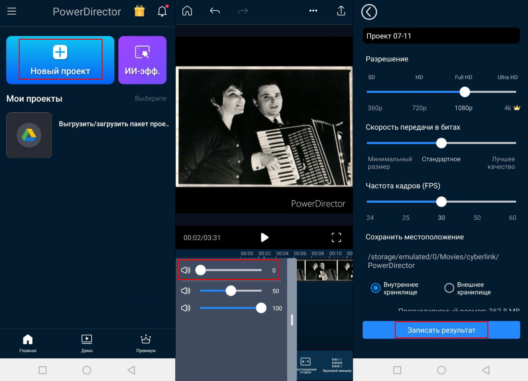Tap Android home circle in left screen

(87, 370)
